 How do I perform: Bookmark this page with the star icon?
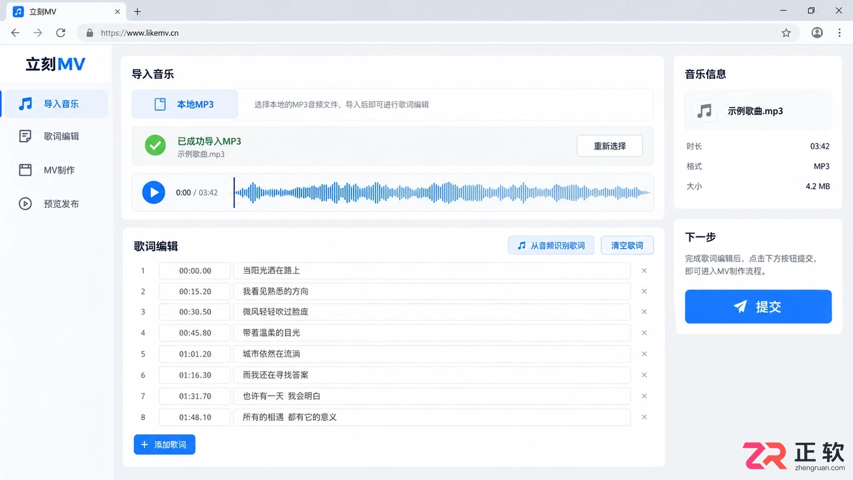tap(786, 33)
